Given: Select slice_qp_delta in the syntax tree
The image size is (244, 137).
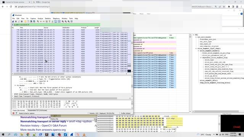Looking at the screenshot, I should coord(211,76).
